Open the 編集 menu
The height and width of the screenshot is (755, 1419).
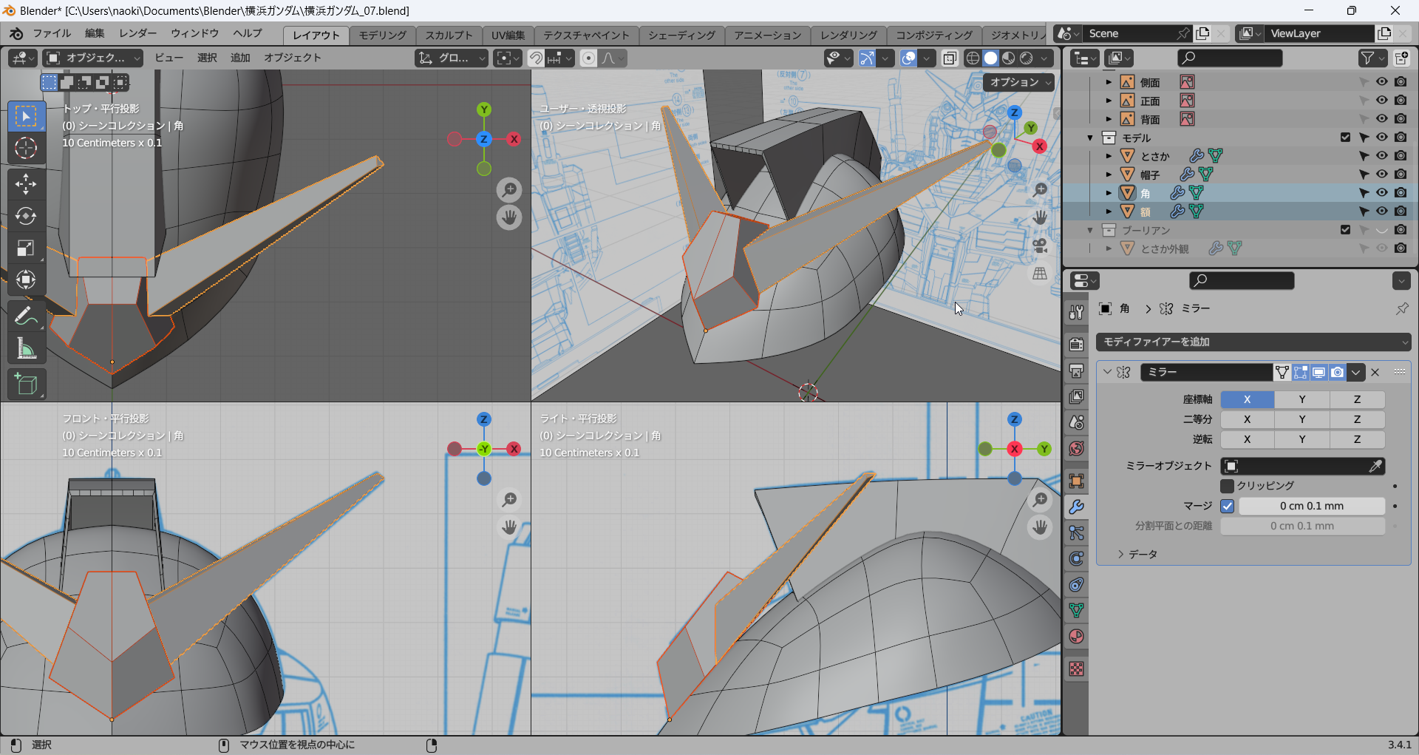point(95,33)
